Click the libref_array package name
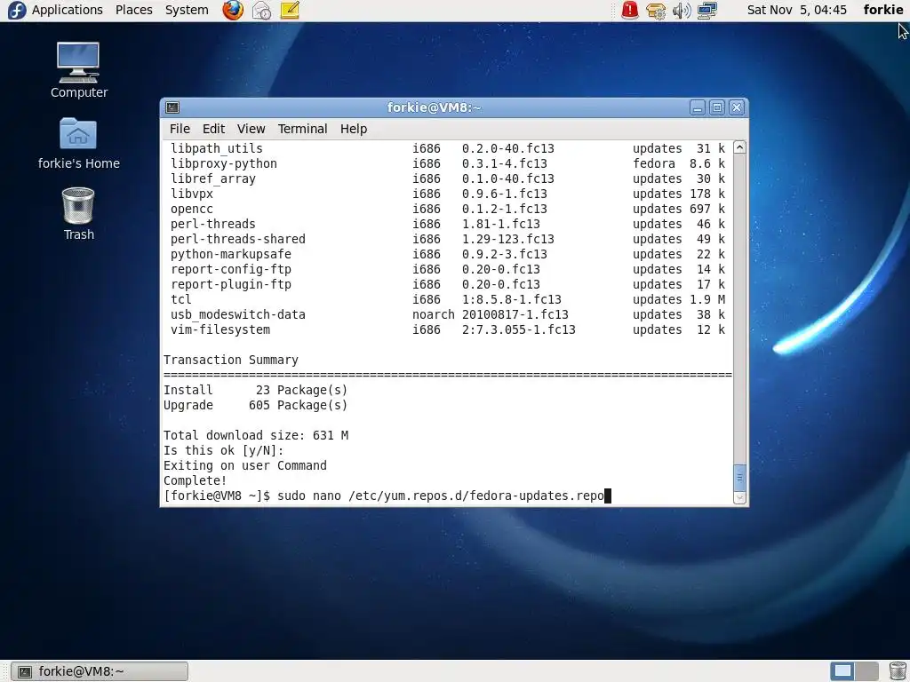The height and width of the screenshot is (682, 910). tap(213, 178)
